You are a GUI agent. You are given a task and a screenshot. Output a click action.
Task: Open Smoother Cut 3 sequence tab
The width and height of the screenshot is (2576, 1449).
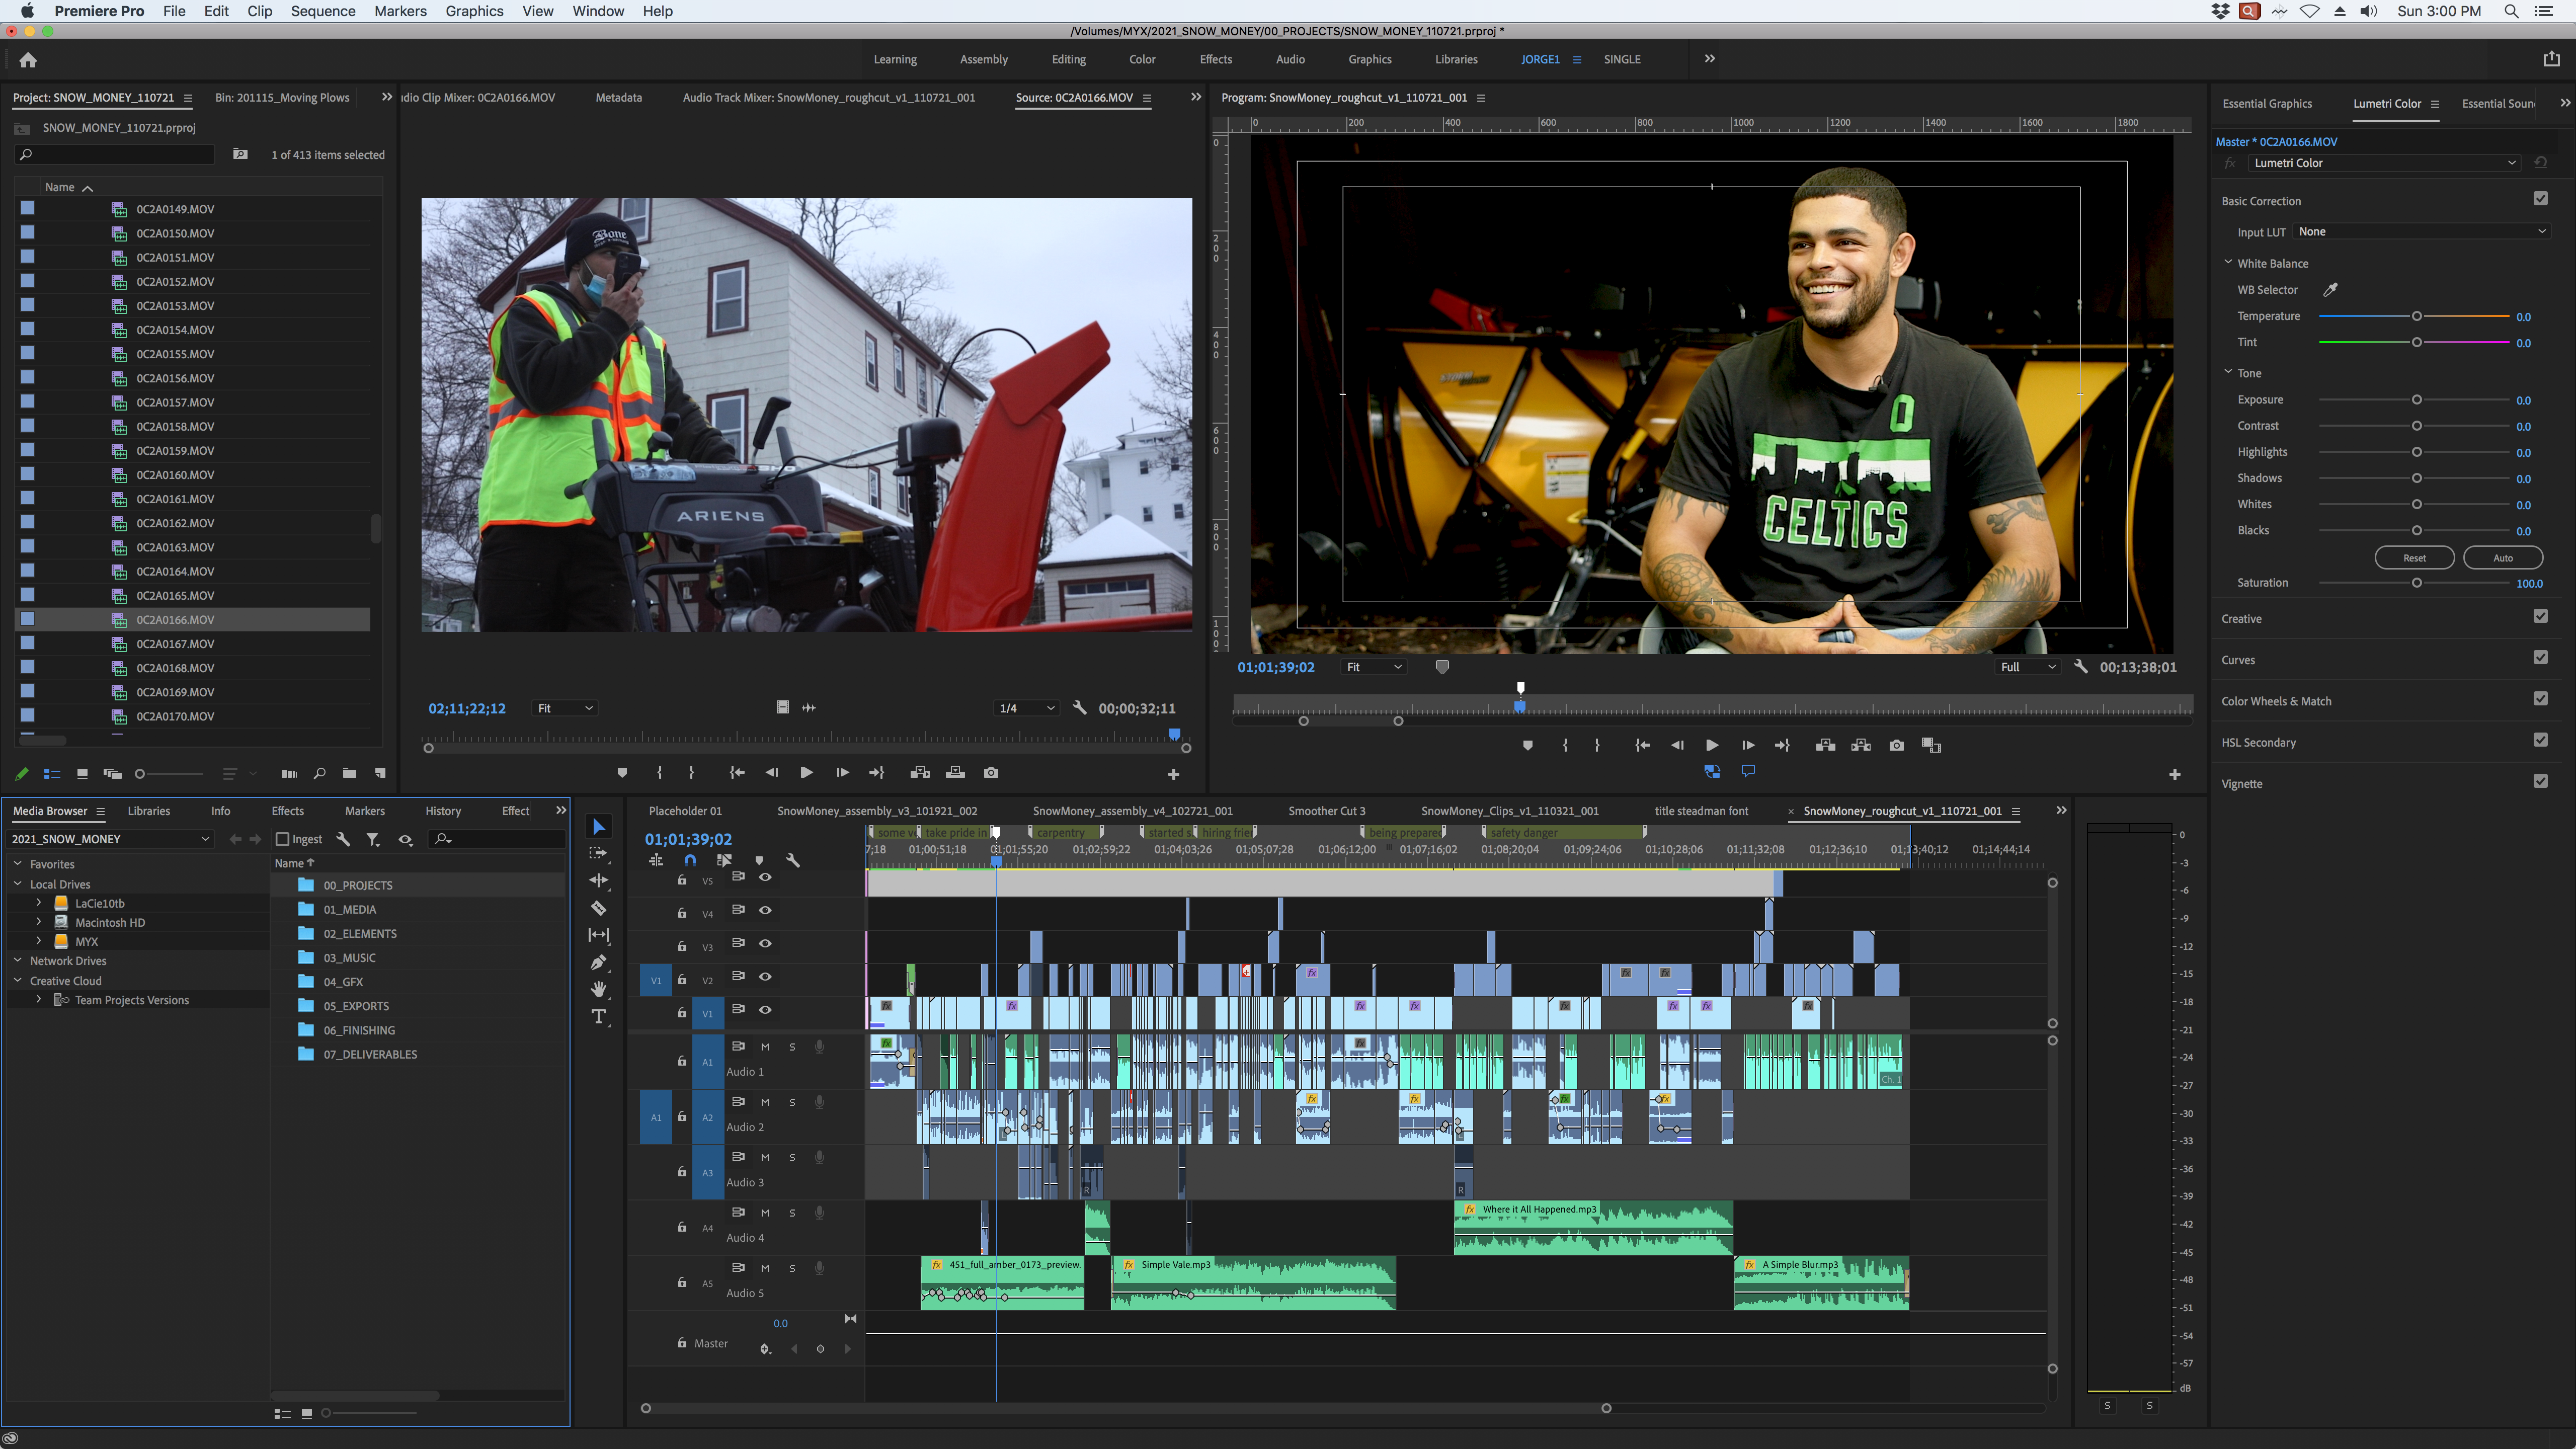[1326, 812]
